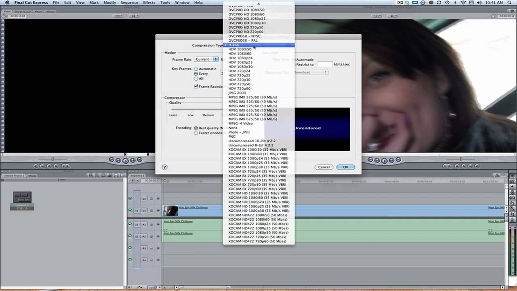Open the Frame Rate Current dropdown
Viewport: 517px width, 291px height.
pos(206,59)
